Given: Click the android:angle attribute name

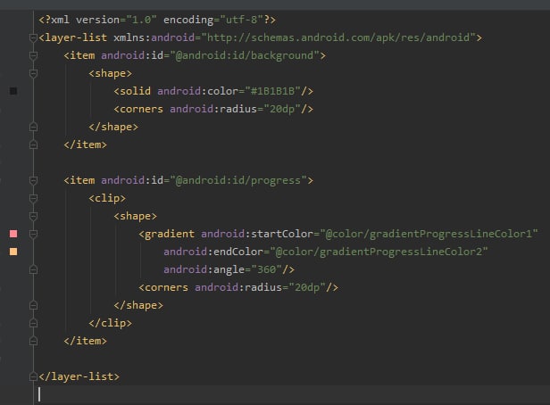Looking at the screenshot, I should tap(204, 269).
